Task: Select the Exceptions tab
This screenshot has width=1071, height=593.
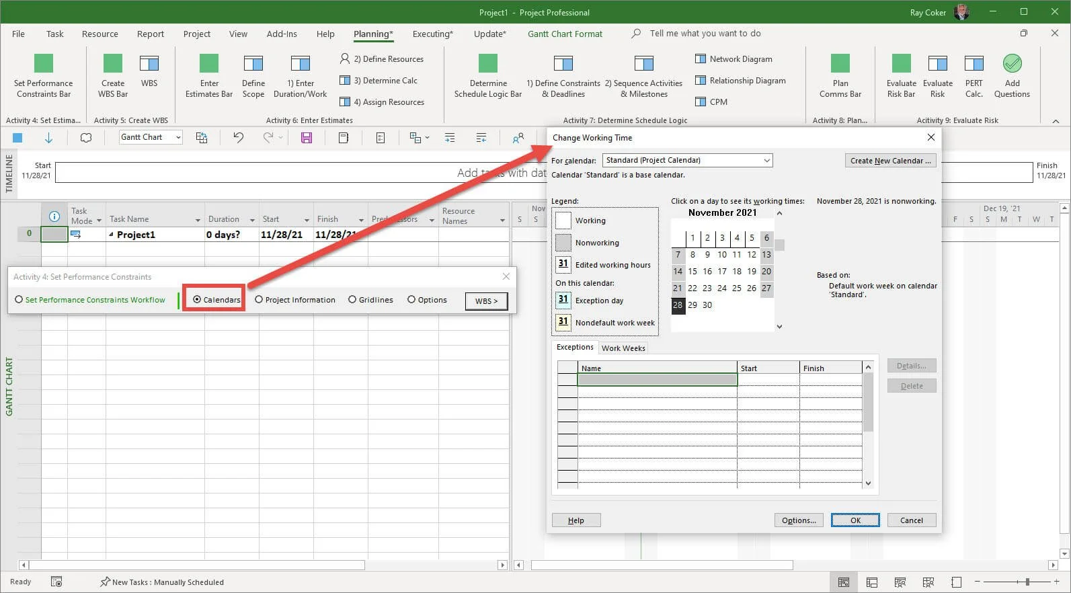Action: pyautogui.click(x=575, y=347)
